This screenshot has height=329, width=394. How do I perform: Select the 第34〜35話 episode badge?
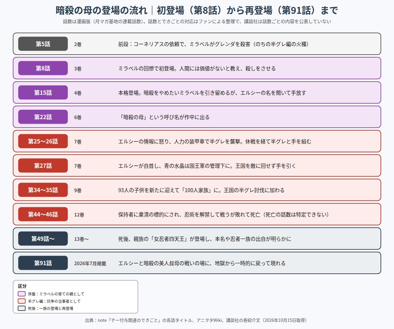pos(43,190)
